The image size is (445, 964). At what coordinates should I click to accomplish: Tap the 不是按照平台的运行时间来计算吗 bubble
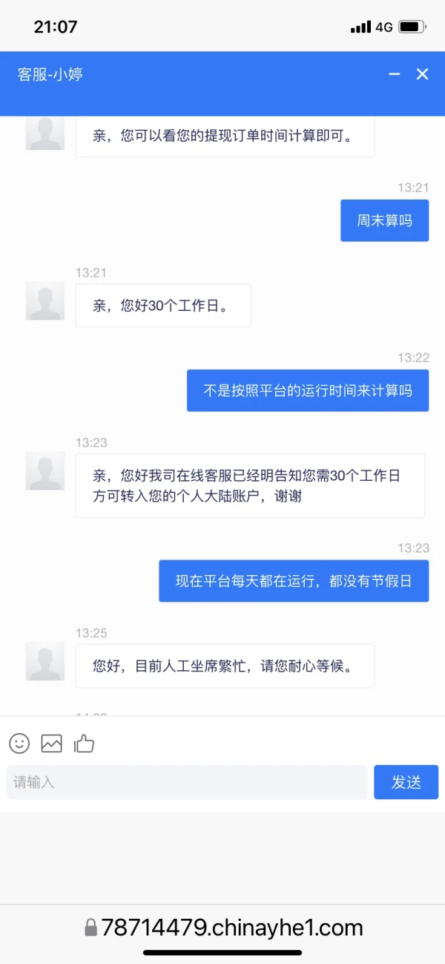tap(308, 390)
